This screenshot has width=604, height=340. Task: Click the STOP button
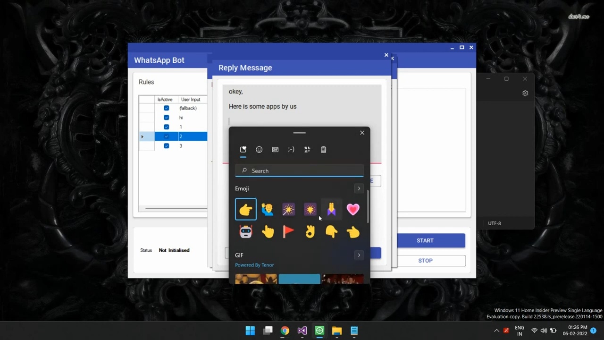click(x=425, y=260)
